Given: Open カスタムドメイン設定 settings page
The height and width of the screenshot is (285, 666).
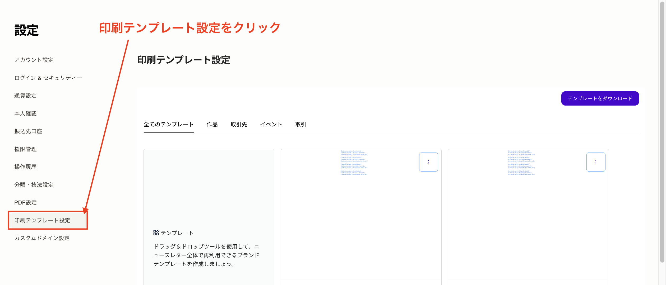Looking at the screenshot, I should [42, 238].
